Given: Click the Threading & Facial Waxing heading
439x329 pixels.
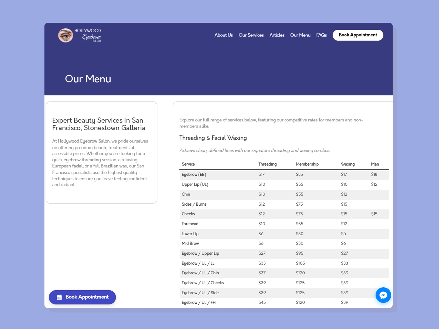Looking at the screenshot, I should coord(213,138).
